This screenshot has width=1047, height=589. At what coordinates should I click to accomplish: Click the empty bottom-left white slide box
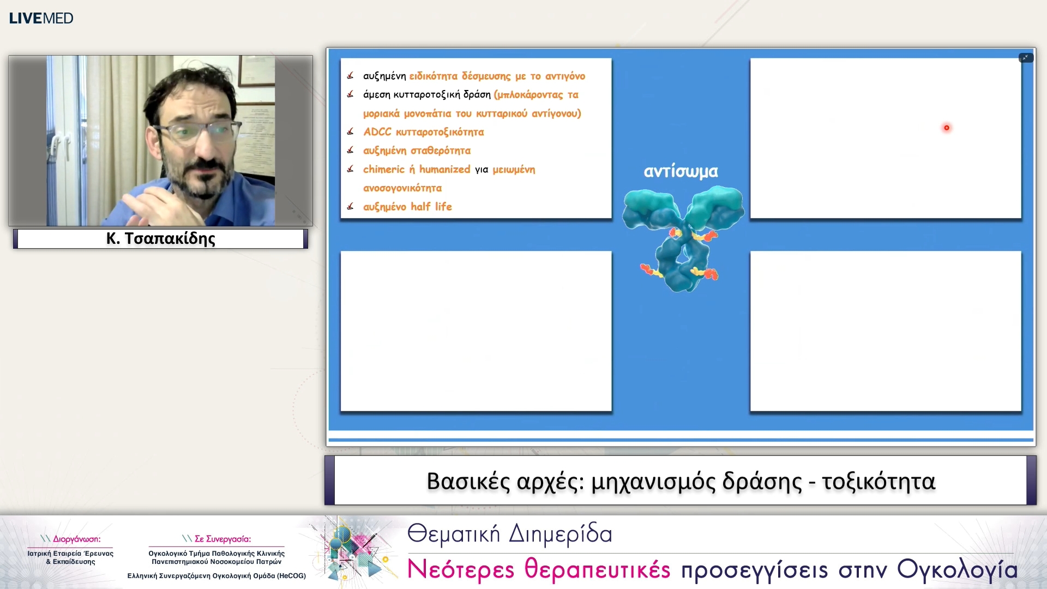(476, 330)
